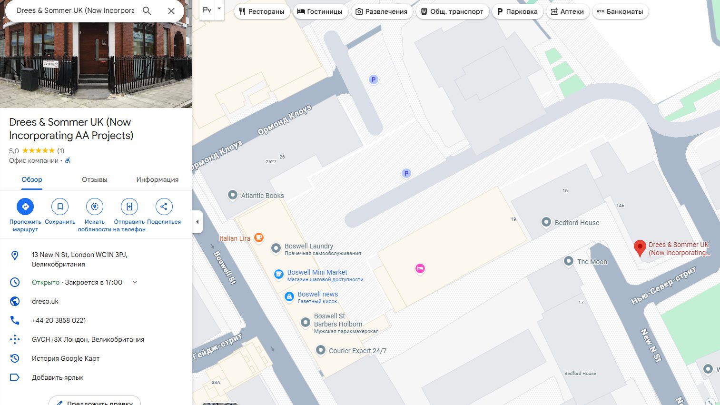Click the plus code GVCH+8X row
The width and height of the screenshot is (720, 405).
(x=96, y=339)
